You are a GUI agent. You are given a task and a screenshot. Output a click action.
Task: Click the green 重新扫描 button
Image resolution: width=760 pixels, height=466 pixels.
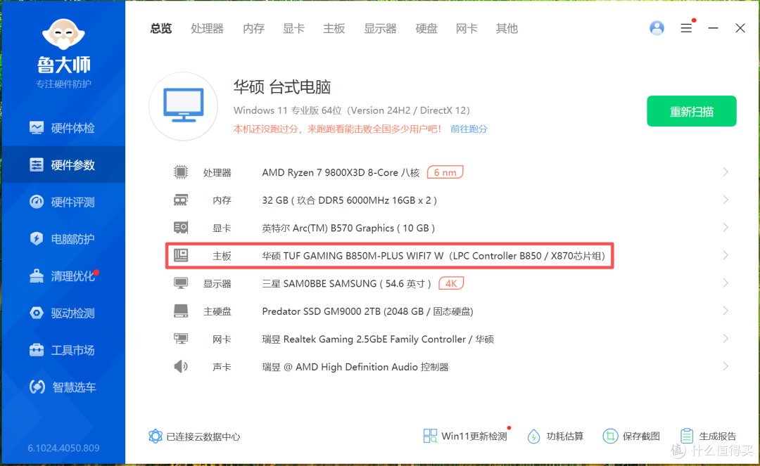[x=692, y=111]
